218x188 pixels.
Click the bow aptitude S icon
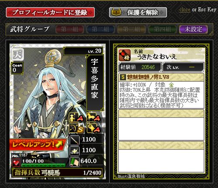click(x=76, y=128)
